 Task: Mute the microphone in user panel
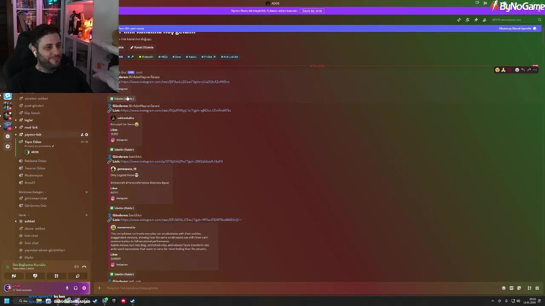click(67, 288)
